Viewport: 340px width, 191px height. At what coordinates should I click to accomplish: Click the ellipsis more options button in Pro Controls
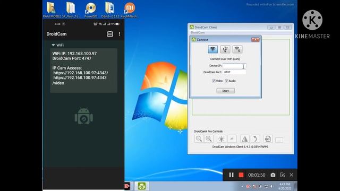coord(279,140)
